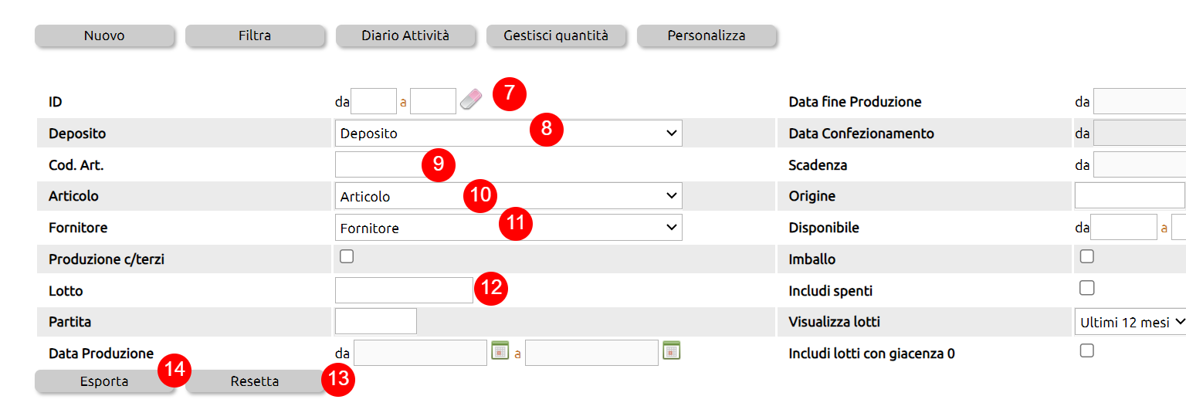Expand the Fornitore dropdown
1186x413 pixels.
click(508, 228)
